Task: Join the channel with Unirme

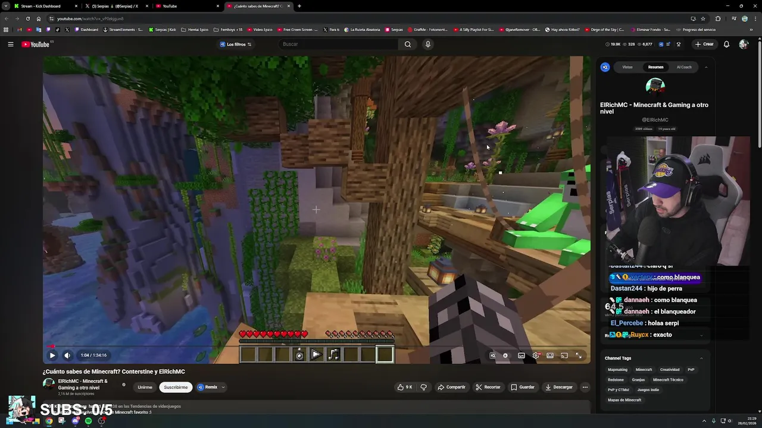Action: pyautogui.click(x=145, y=387)
